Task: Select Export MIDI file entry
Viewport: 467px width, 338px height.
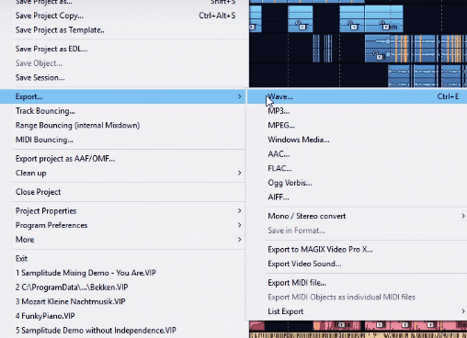Action: pos(297,283)
